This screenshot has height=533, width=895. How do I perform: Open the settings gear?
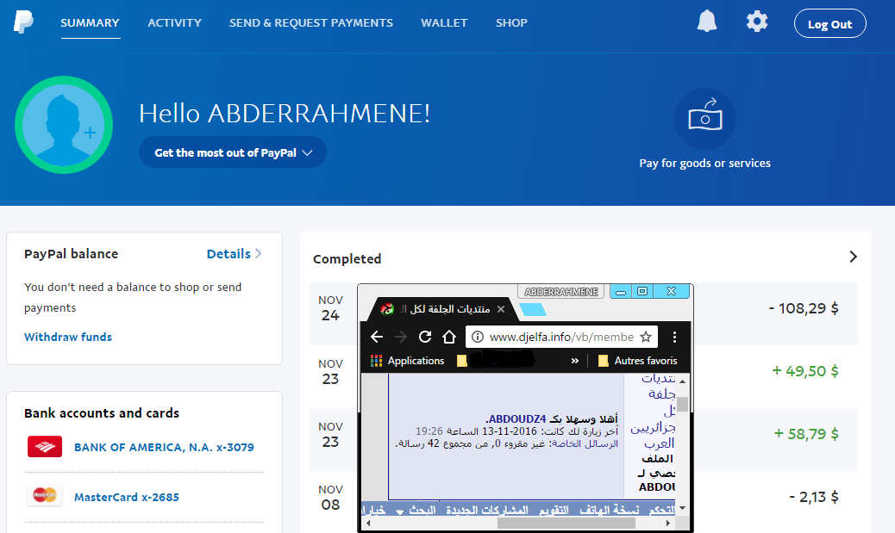pyautogui.click(x=757, y=22)
